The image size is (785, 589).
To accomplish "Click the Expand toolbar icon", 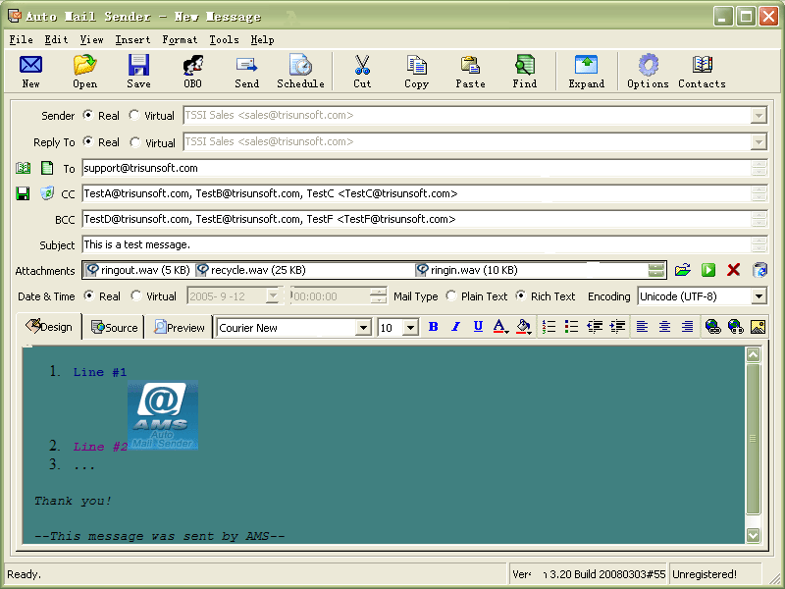I will click(x=586, y=71).
